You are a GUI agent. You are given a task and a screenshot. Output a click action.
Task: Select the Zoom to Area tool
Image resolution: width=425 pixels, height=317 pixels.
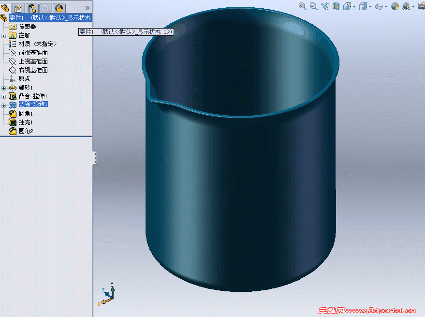pos(313,6)
